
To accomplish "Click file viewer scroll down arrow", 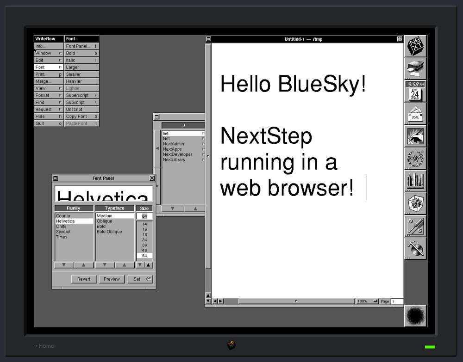I will coord(173,209).
